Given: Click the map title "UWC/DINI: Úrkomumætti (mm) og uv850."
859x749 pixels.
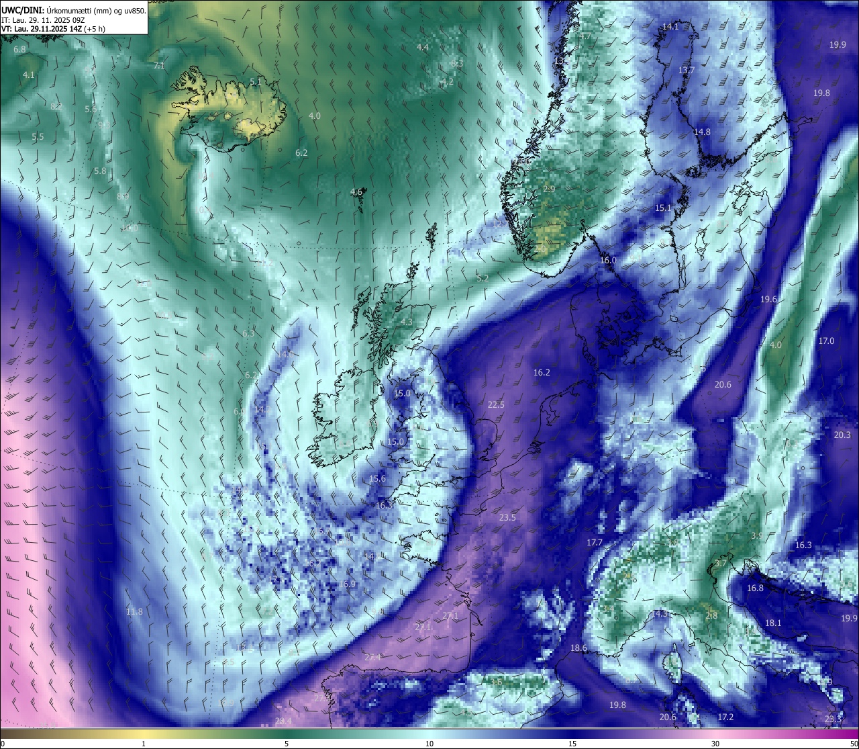Looking at the screenshot, I should click(x=74, y=10).
